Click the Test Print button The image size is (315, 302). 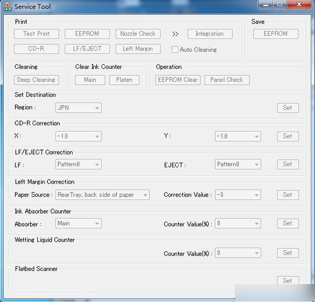(36, 34)
